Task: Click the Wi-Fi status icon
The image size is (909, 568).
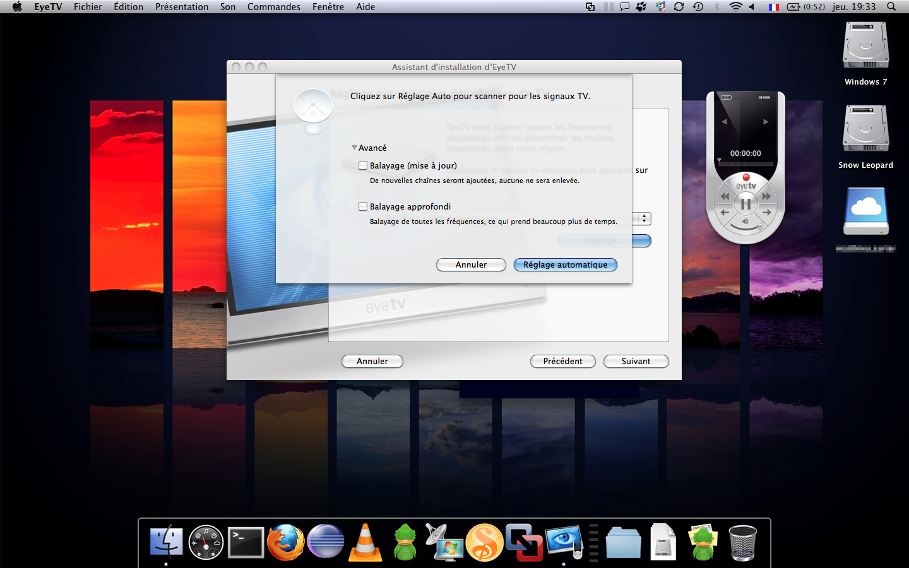Action: pos(735,7)
